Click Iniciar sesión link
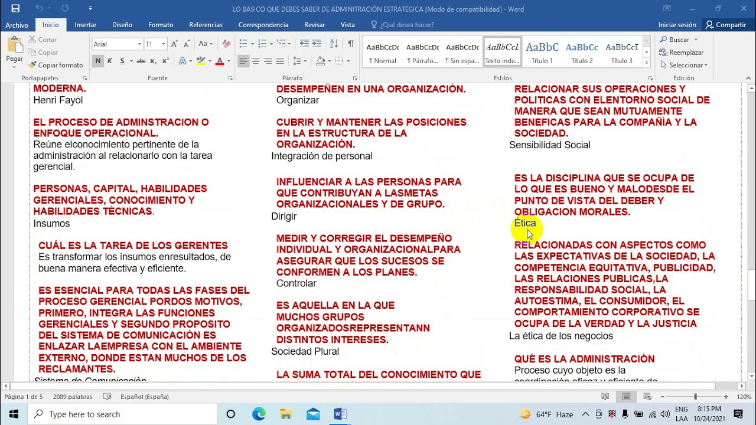 677,25
